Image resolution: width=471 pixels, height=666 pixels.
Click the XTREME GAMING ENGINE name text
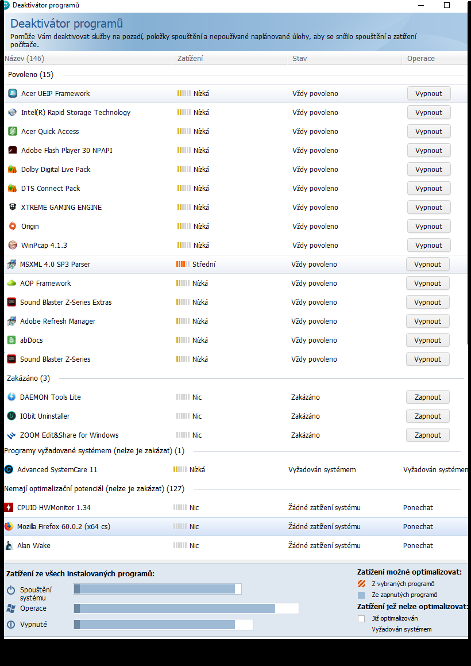coord(61,207)
